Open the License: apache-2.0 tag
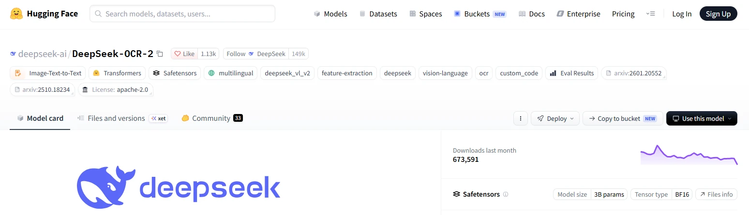 click(x=115, y=89)
